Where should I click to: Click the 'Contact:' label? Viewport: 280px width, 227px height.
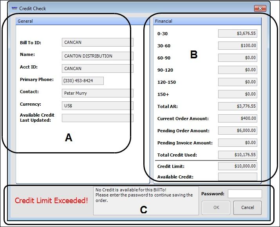(29, 92)
